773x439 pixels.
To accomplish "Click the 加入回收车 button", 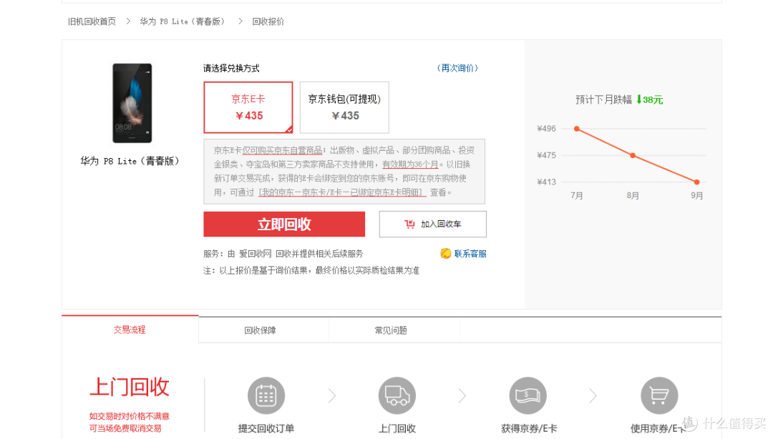I will (x=432, y=225).
